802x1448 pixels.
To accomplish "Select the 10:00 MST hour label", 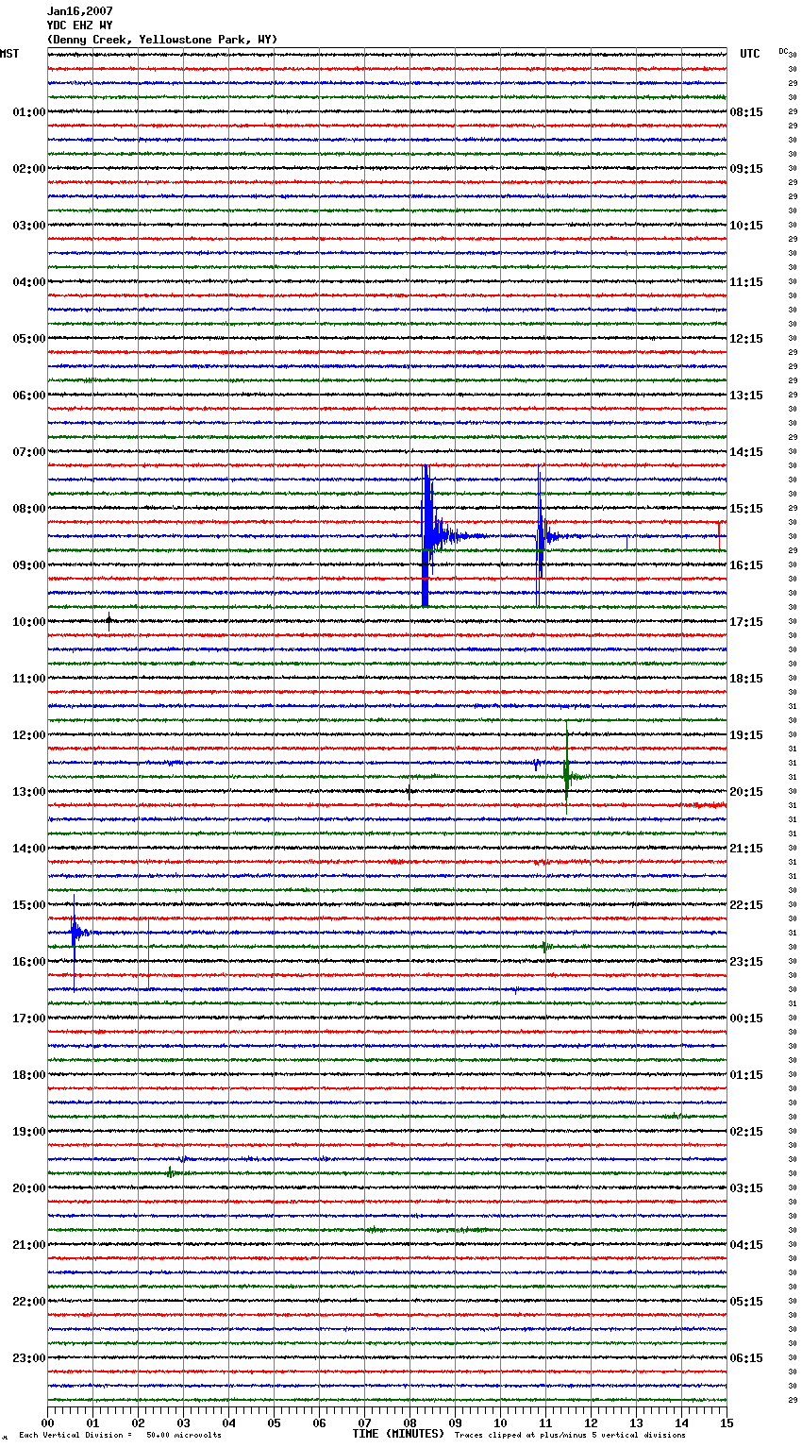I will tap(29, 622).
